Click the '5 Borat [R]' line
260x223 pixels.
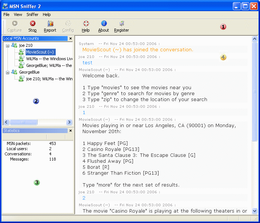point(96,167)
